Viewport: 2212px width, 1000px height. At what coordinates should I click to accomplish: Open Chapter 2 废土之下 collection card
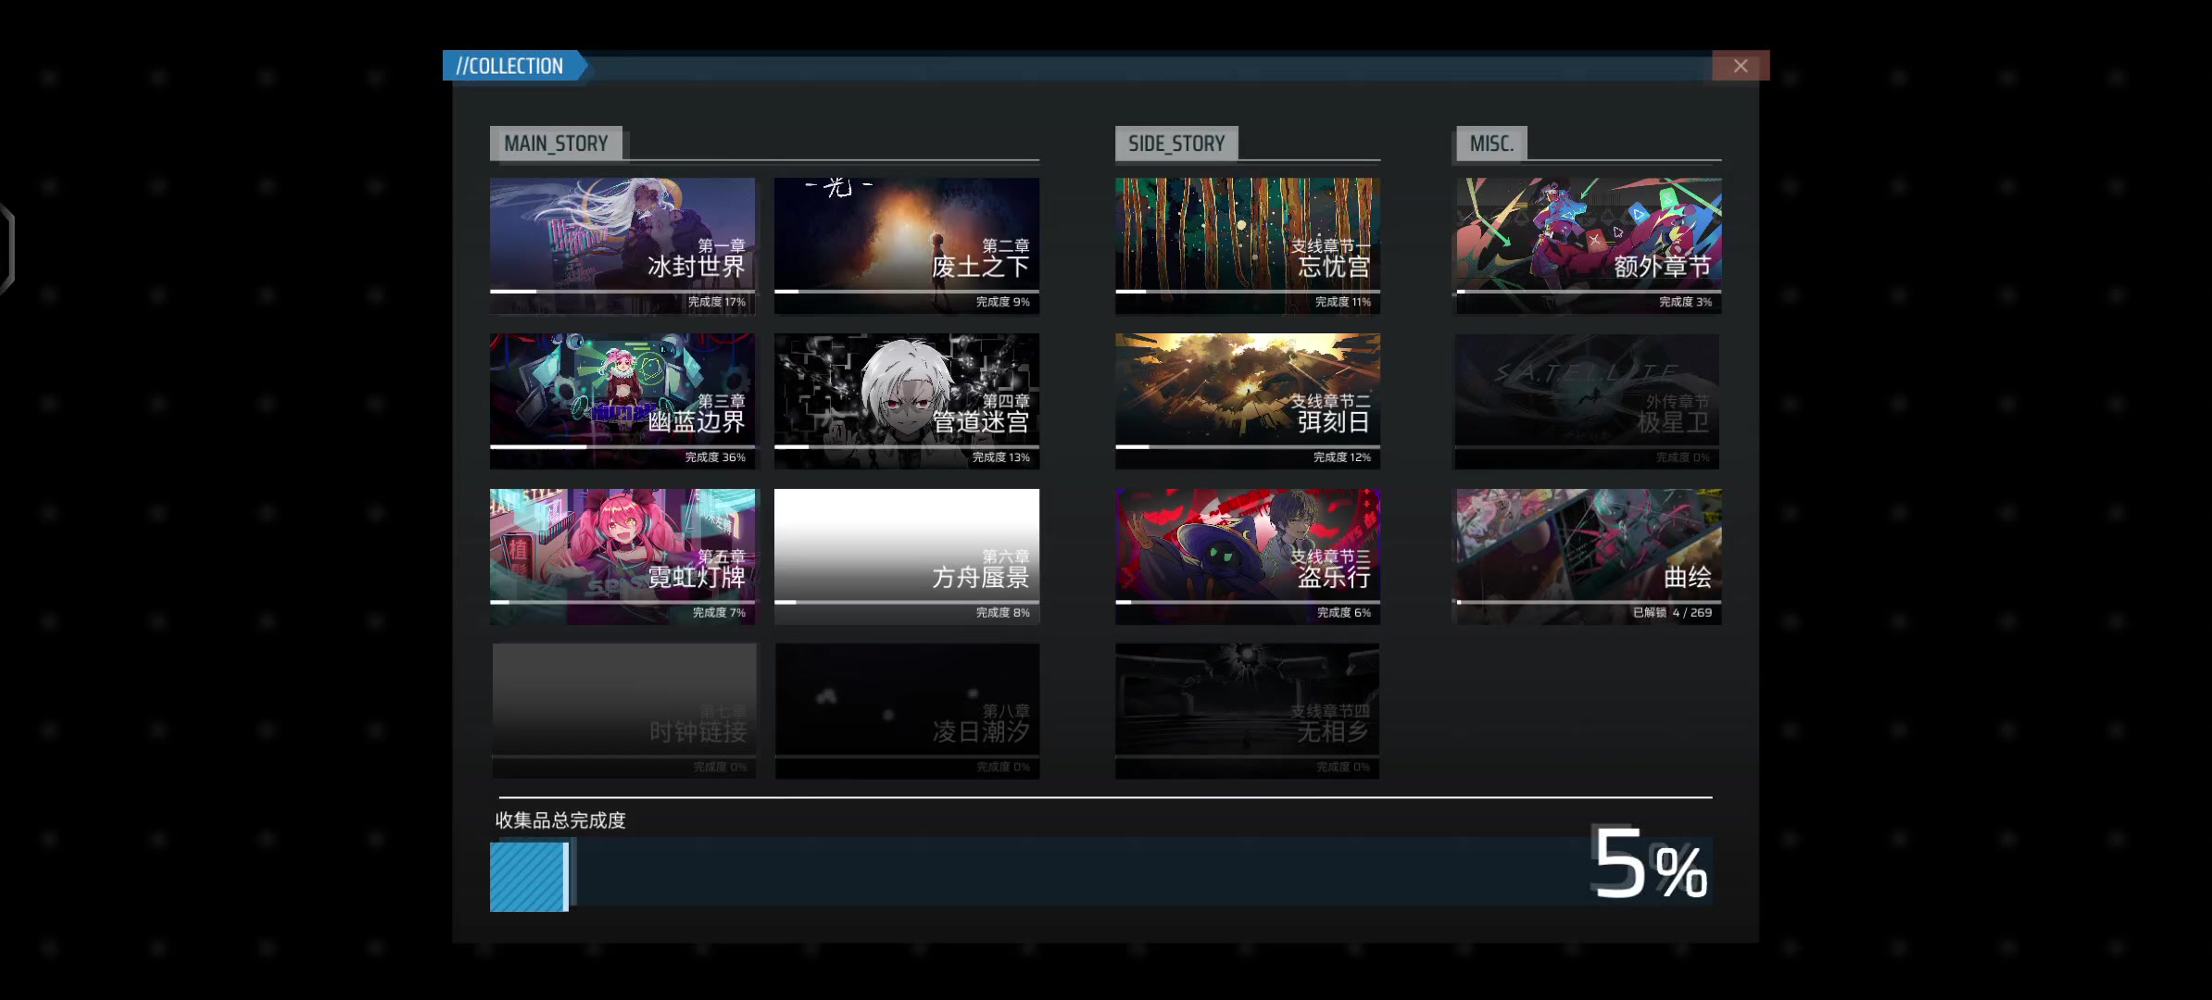[907, 245]
